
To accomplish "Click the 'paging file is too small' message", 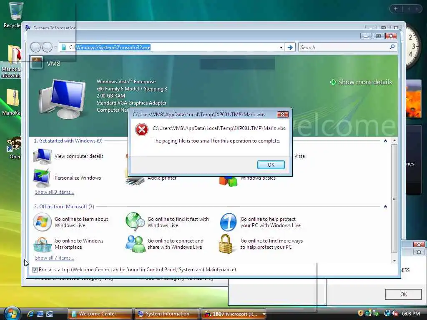I will coord(216,141).
